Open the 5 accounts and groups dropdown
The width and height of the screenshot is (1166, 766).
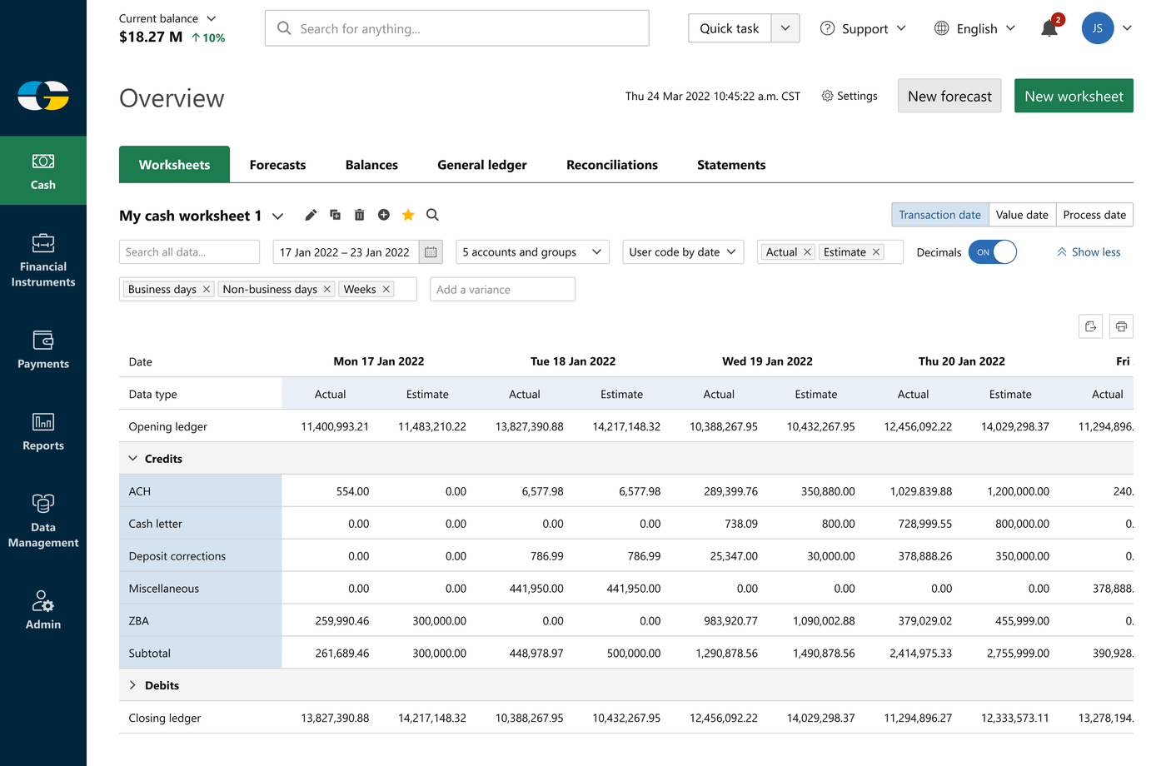[x=532, y=252]
